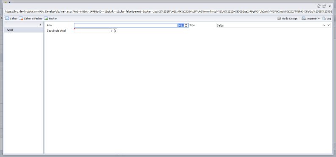Expand the Imprimir dropdown arrow

coord(319,19)
